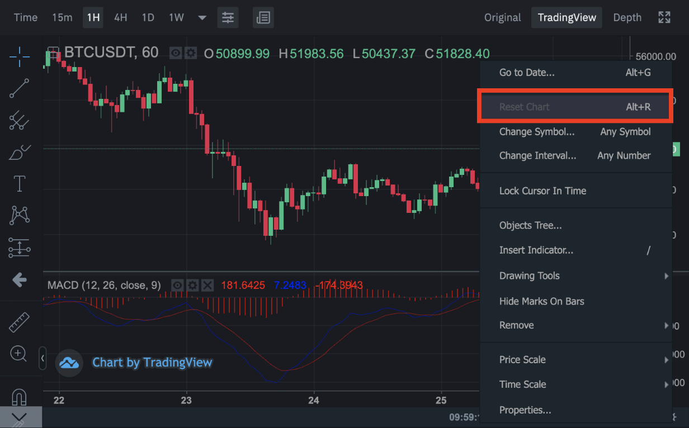This screenshot has height=428, width=689.
Task: Open chart indicator settings sliders icon
Action: click(x=228, y=17)
